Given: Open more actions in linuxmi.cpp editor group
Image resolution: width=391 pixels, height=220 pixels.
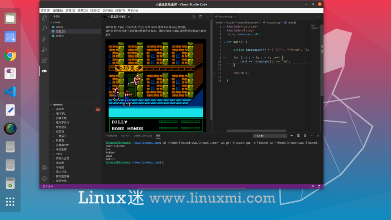Looking at the screenshot, I should coord(318,17).
